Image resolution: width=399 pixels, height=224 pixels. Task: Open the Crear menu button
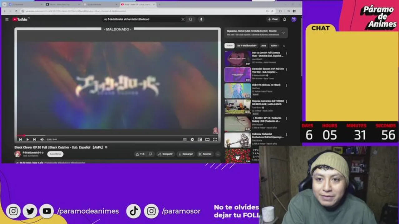pyautogui.click(x=273, y=19)
